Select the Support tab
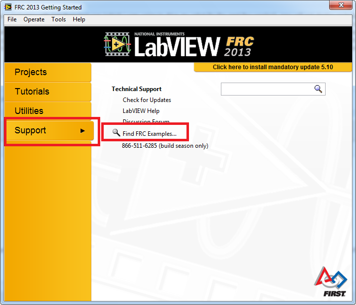The image size is (356, 305). click(50, 130)
